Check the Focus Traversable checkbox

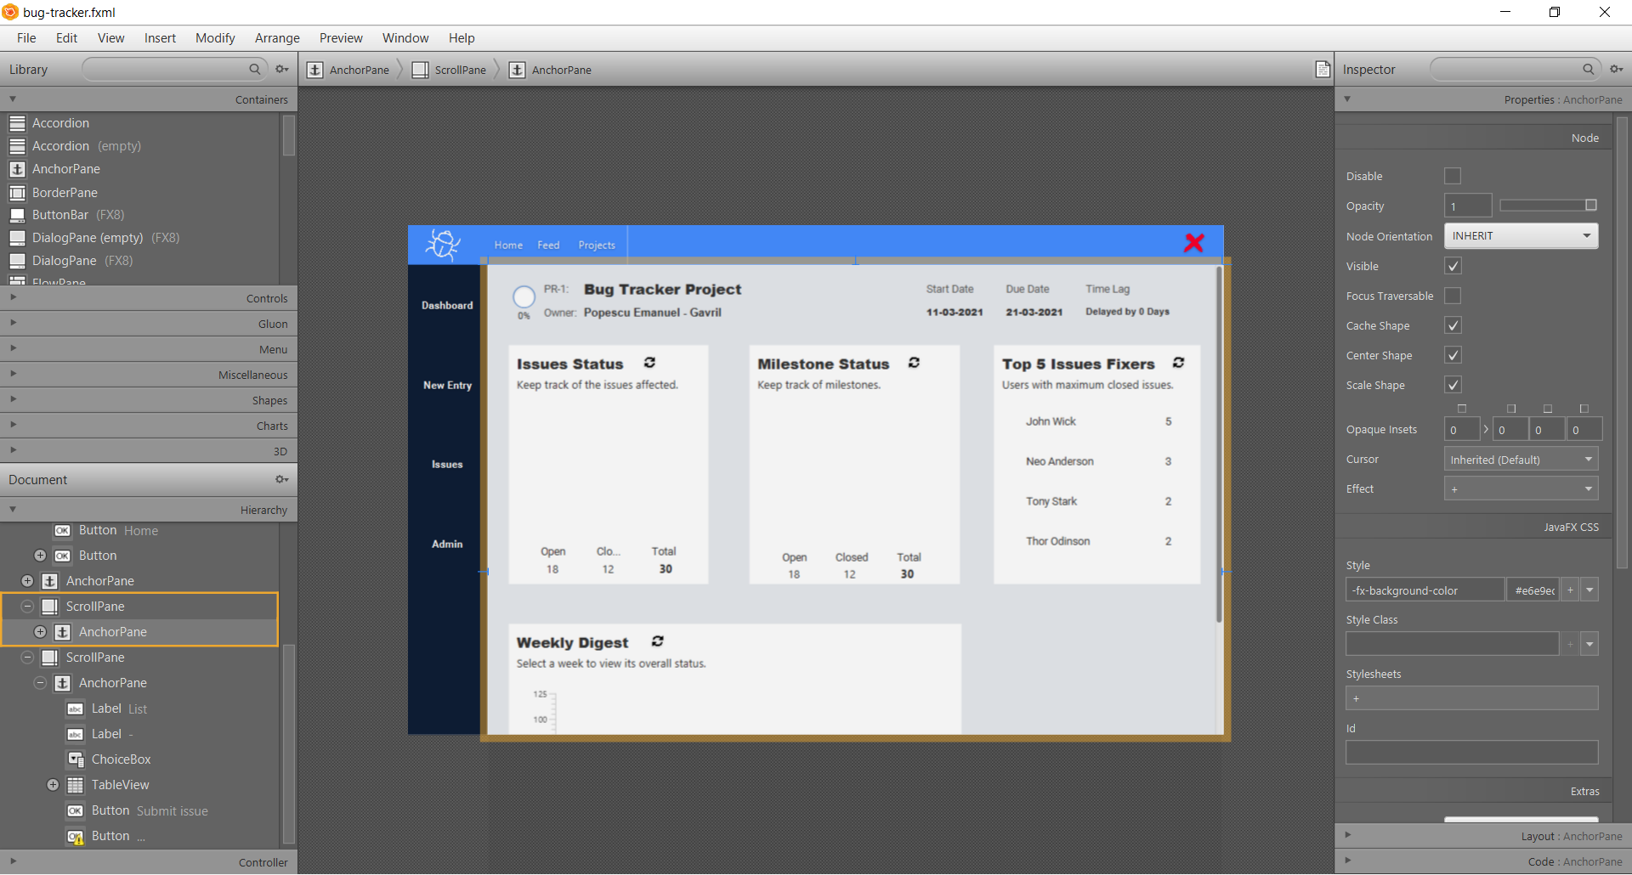1453,296
